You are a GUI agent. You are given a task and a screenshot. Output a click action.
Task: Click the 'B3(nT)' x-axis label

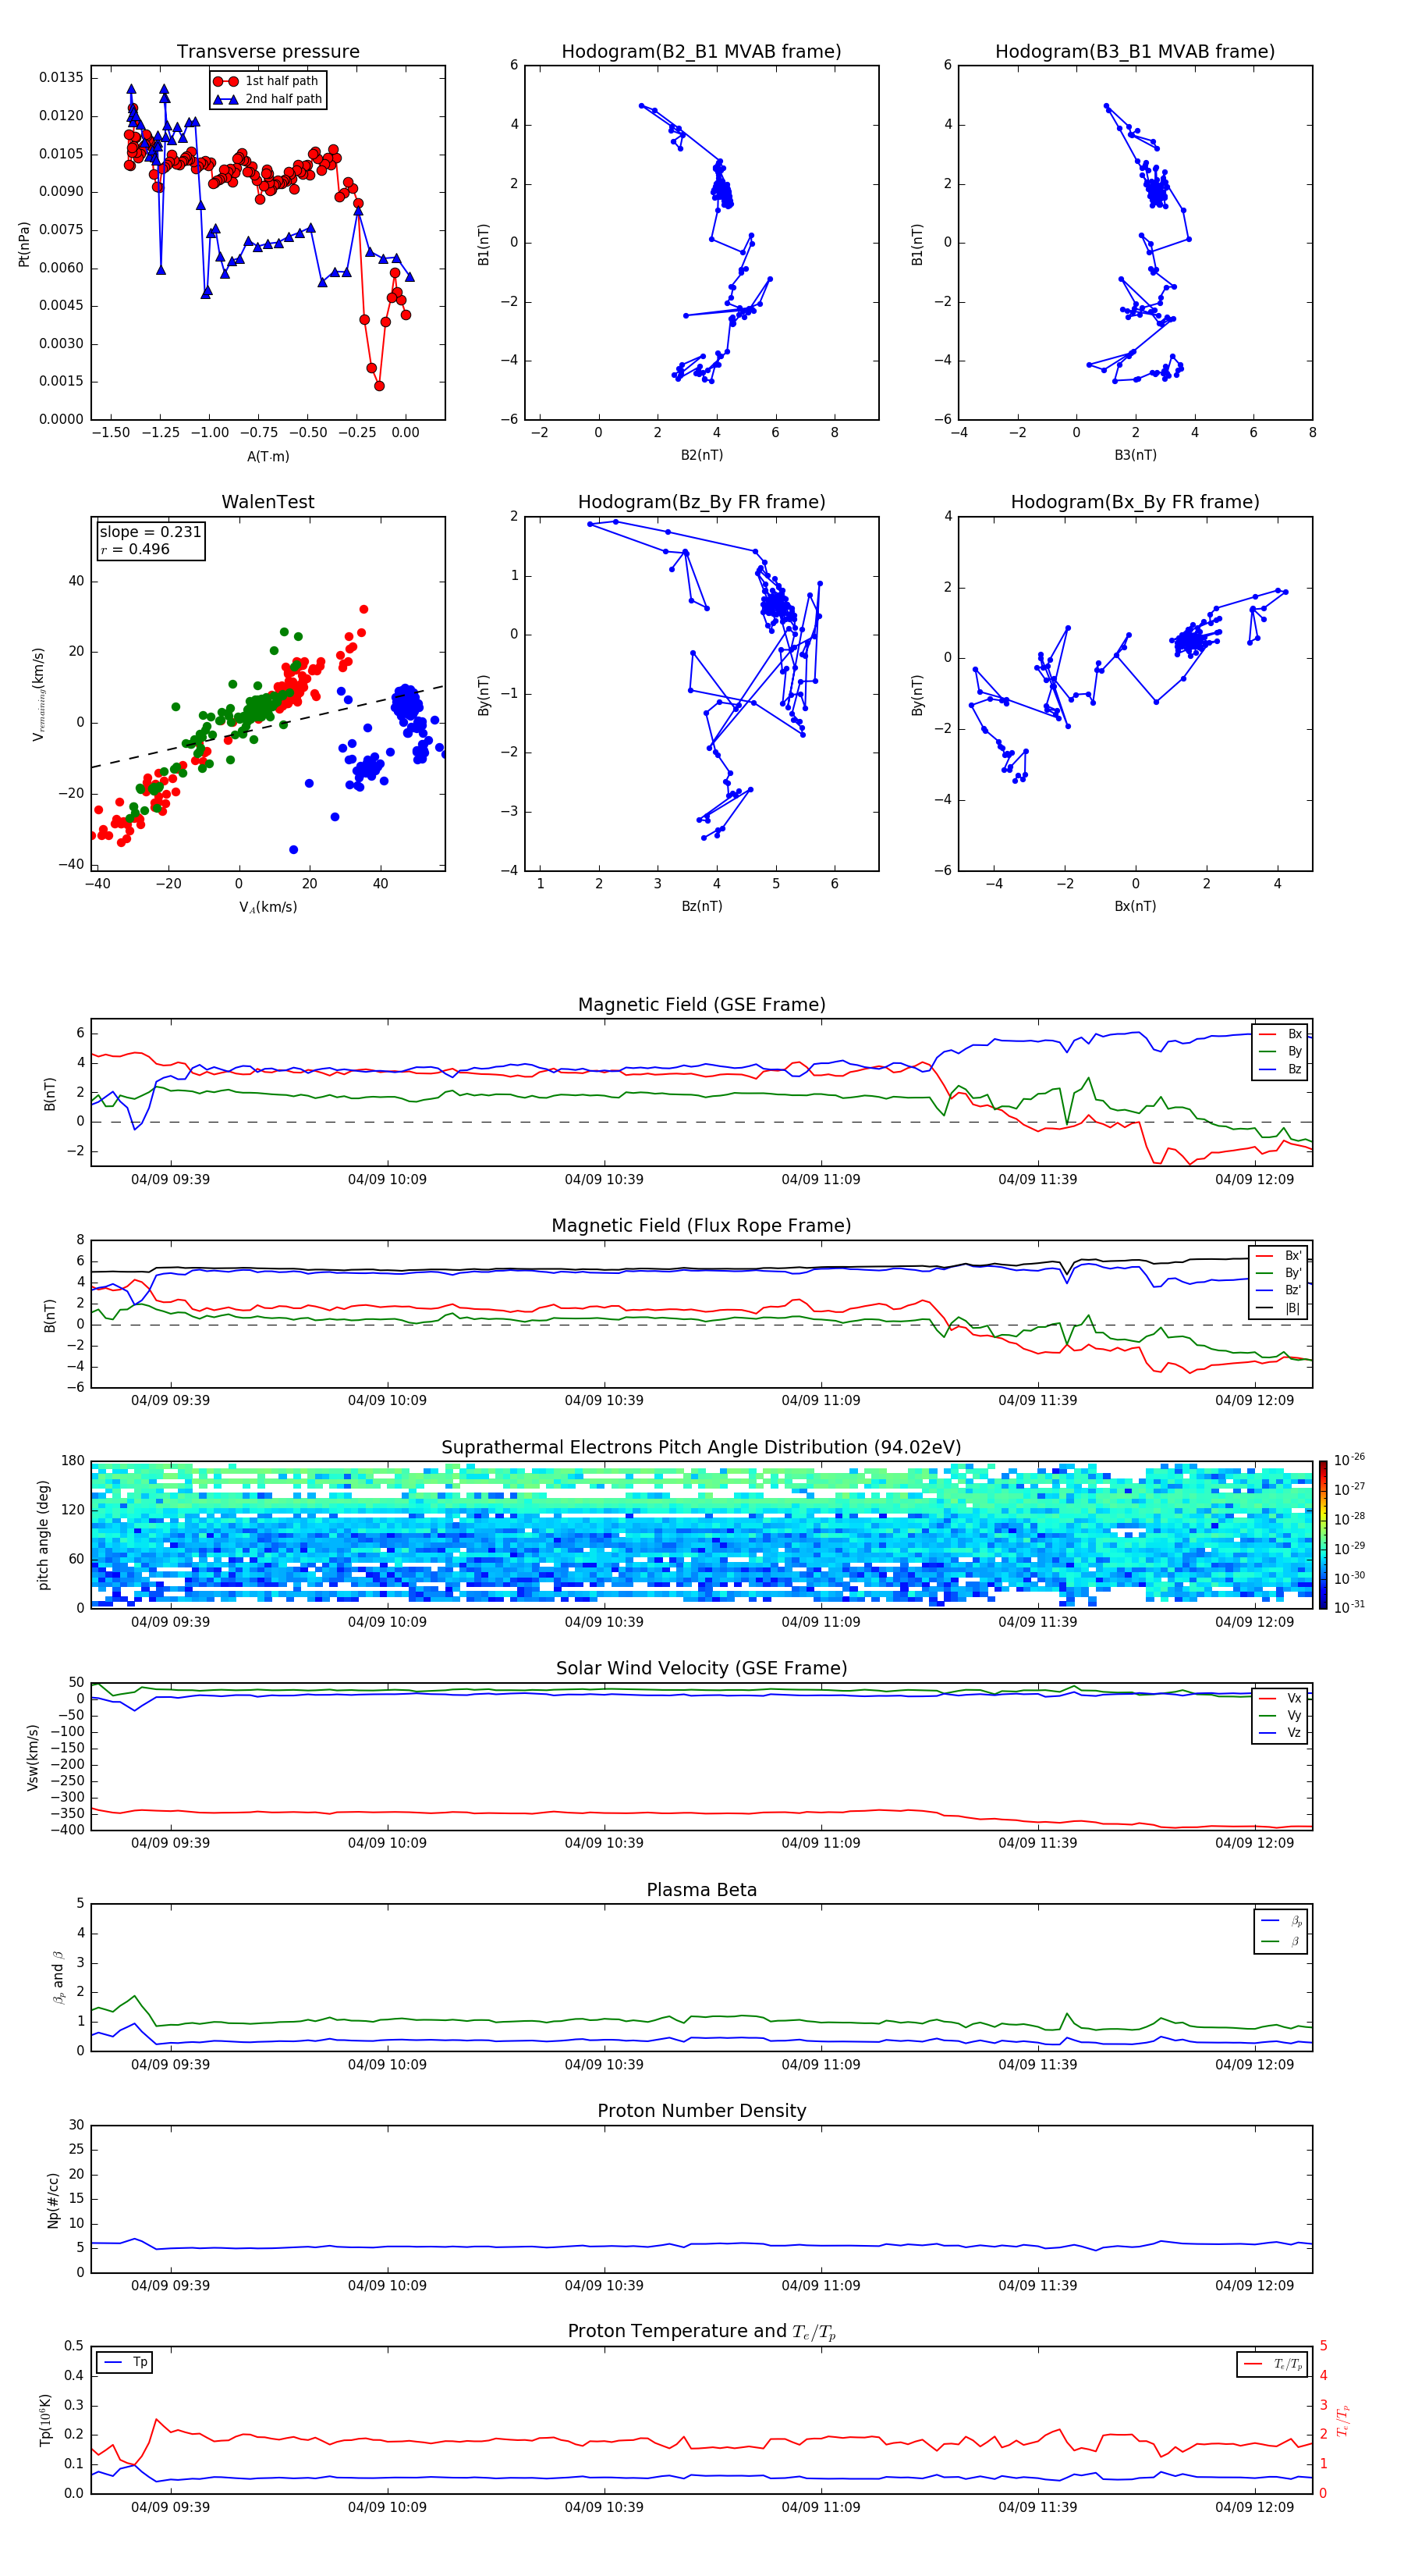[x=1135, y=455]
